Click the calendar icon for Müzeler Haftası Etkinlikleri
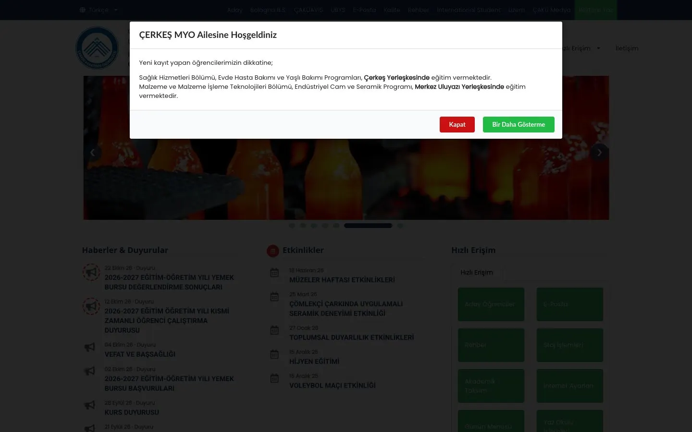692x432 pixels. tap(274, 273)
